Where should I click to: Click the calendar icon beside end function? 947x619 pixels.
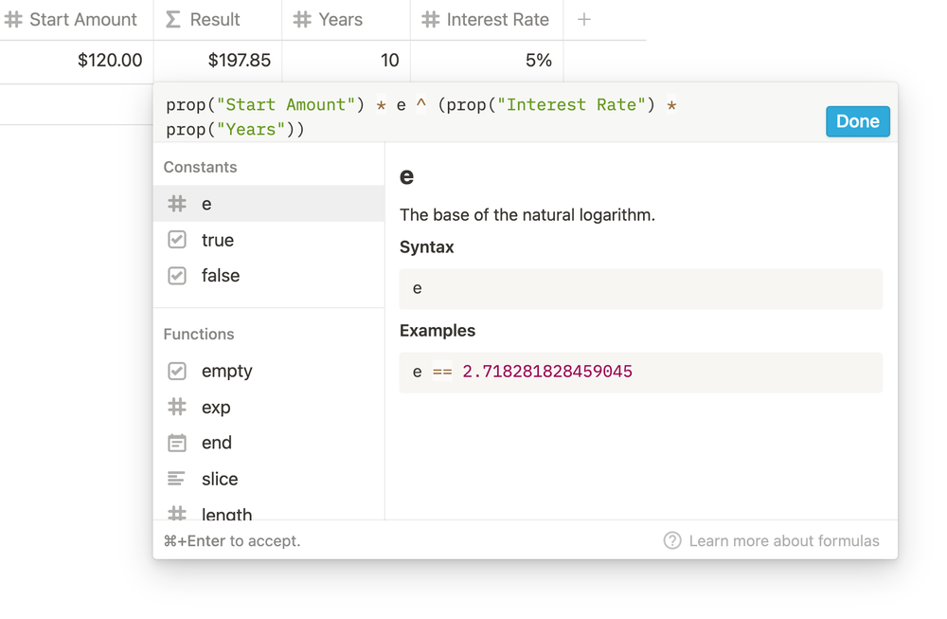click(x=177, y=443)
